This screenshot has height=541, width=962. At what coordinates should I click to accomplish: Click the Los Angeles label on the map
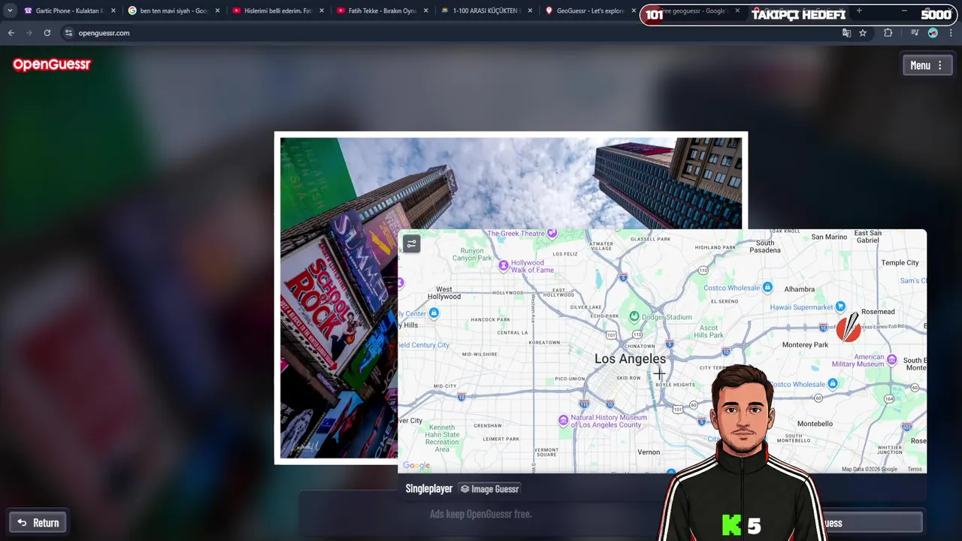point(630,359)
